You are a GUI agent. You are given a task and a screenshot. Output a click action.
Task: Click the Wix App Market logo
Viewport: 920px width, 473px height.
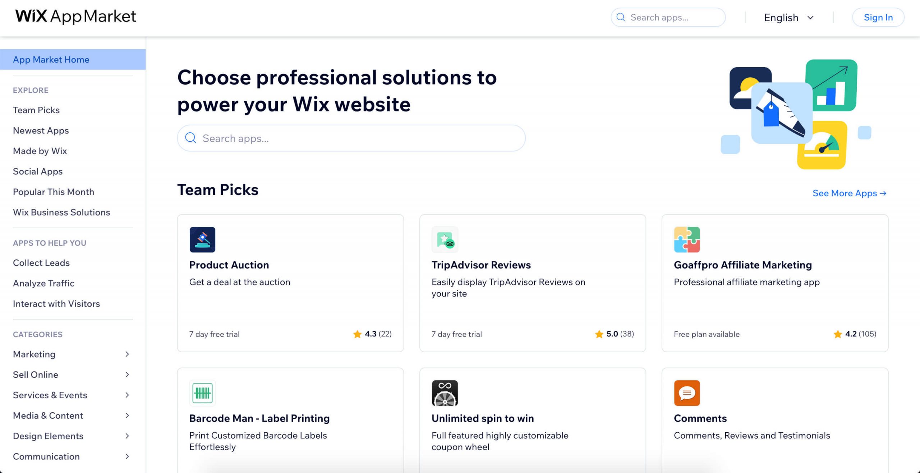[75, 17]
